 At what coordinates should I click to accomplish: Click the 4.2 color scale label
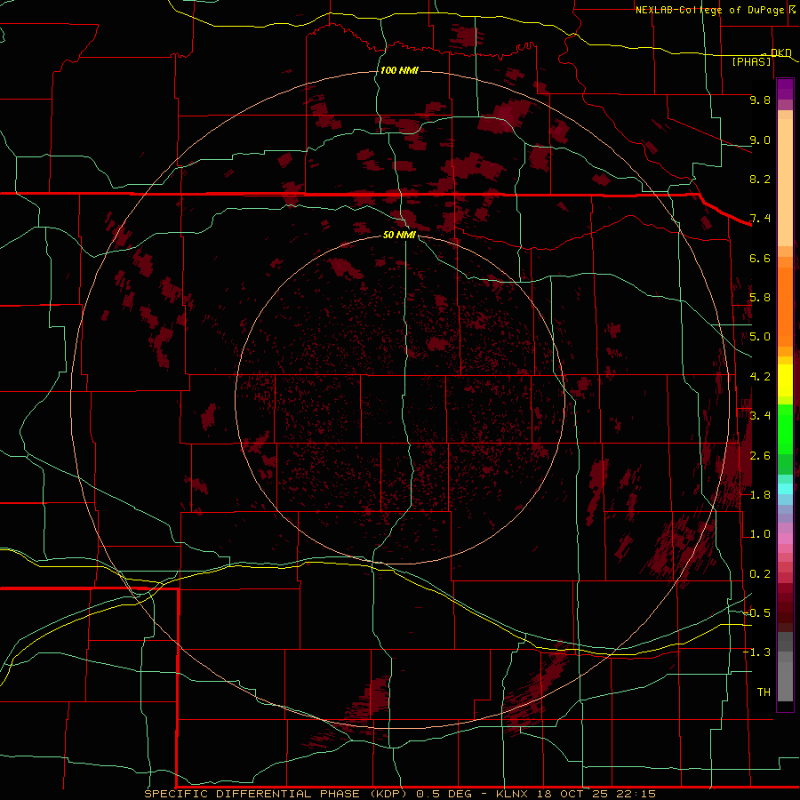760,377
